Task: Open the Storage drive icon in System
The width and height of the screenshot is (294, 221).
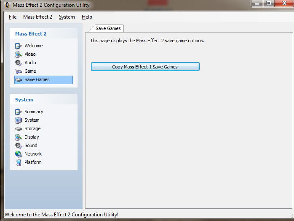Action: click(x=19, y=128)
